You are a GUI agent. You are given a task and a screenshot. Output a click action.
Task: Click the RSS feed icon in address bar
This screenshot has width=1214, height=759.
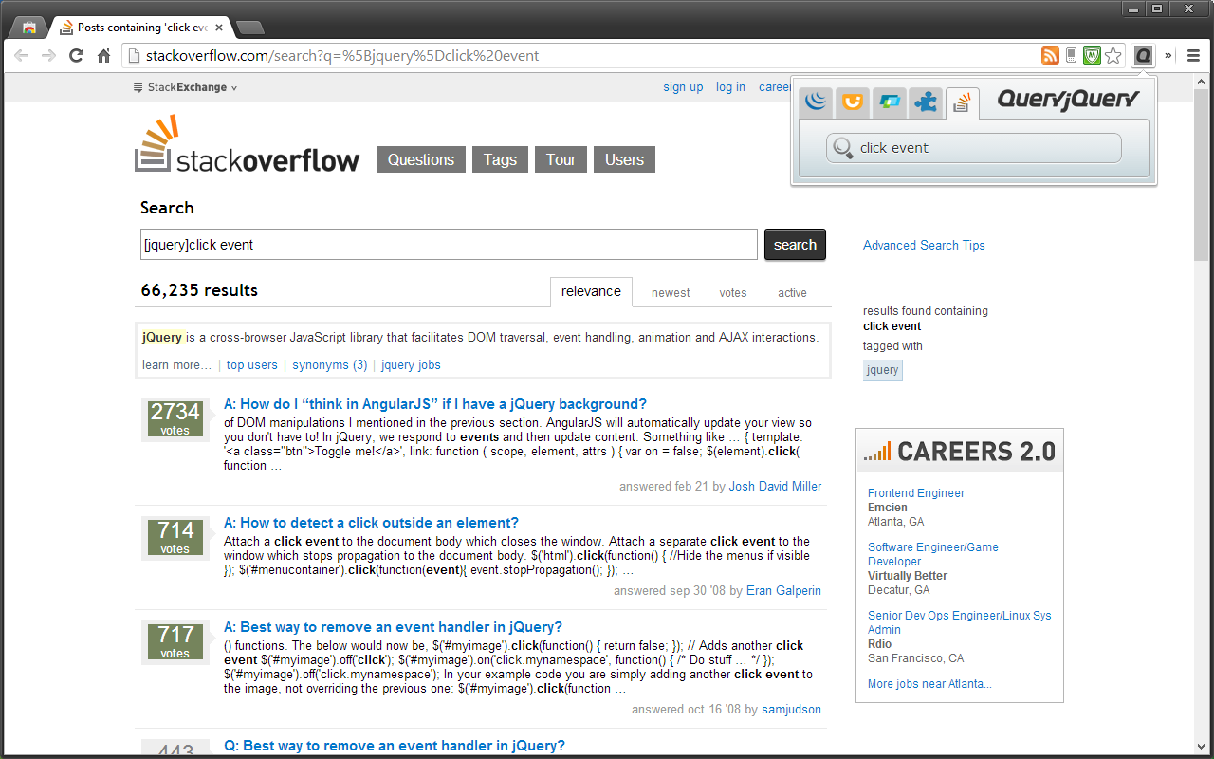pyautogui.click(x=1050, y=56)
